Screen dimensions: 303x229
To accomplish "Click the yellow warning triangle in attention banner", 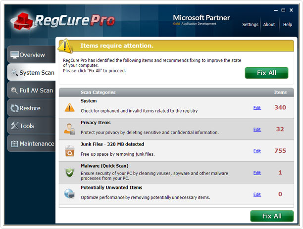I will 65,46.
